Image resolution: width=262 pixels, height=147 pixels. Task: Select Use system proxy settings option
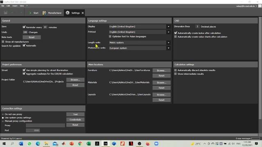pos(3,118)
